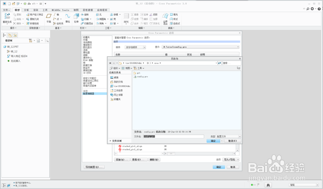Select the gct folder in file list
This screenshot has height=189, width=323.
click(x=137, y=73)
